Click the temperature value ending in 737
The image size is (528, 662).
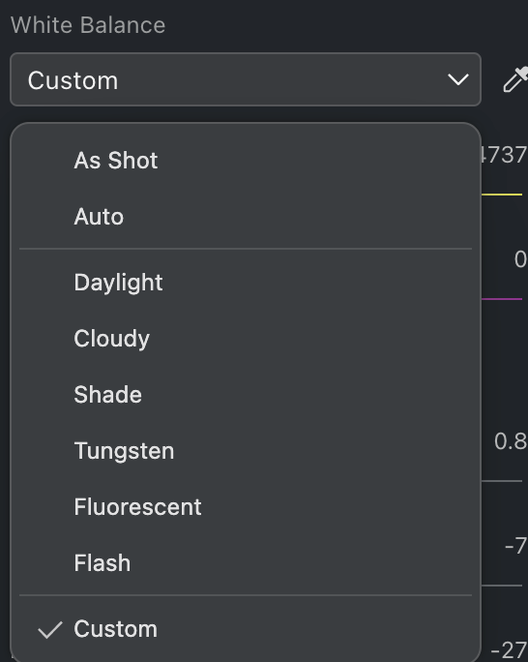tap(505, 155)
